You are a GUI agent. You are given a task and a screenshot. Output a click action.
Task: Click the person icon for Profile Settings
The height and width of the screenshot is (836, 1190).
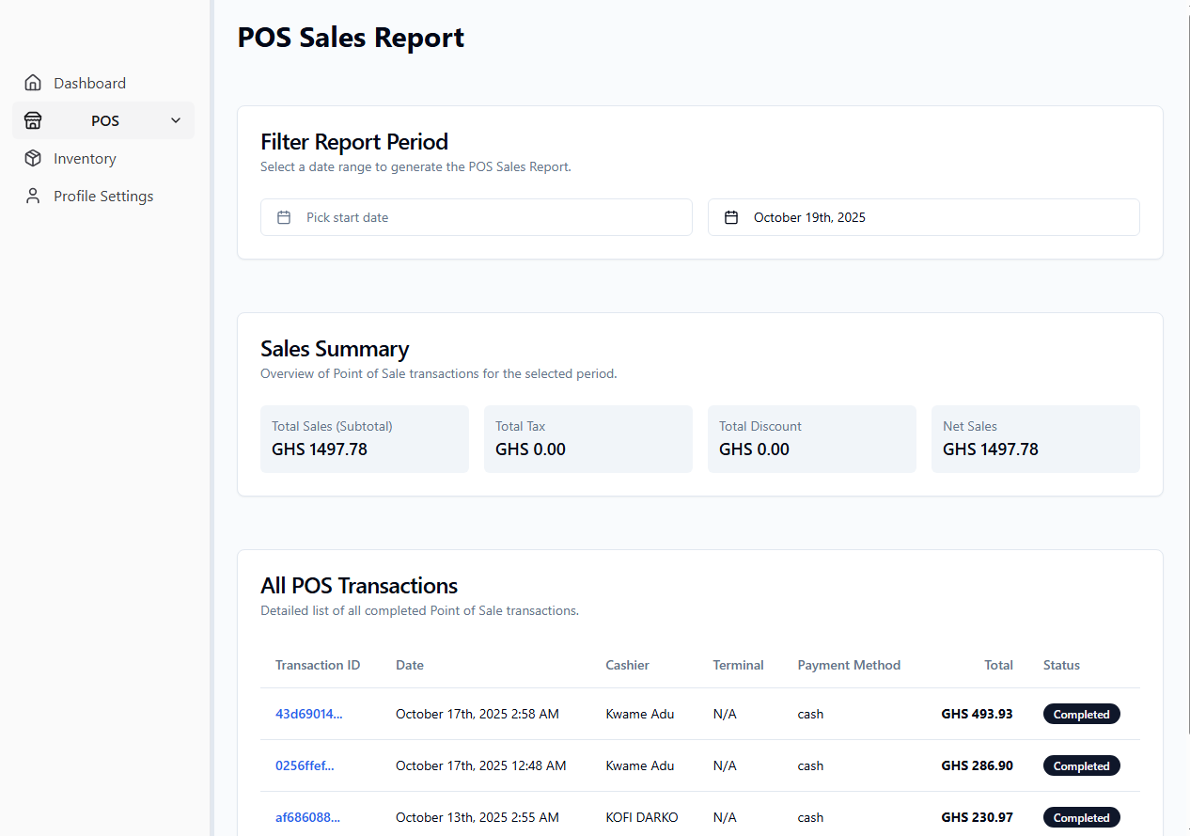(x=33, y=196)
